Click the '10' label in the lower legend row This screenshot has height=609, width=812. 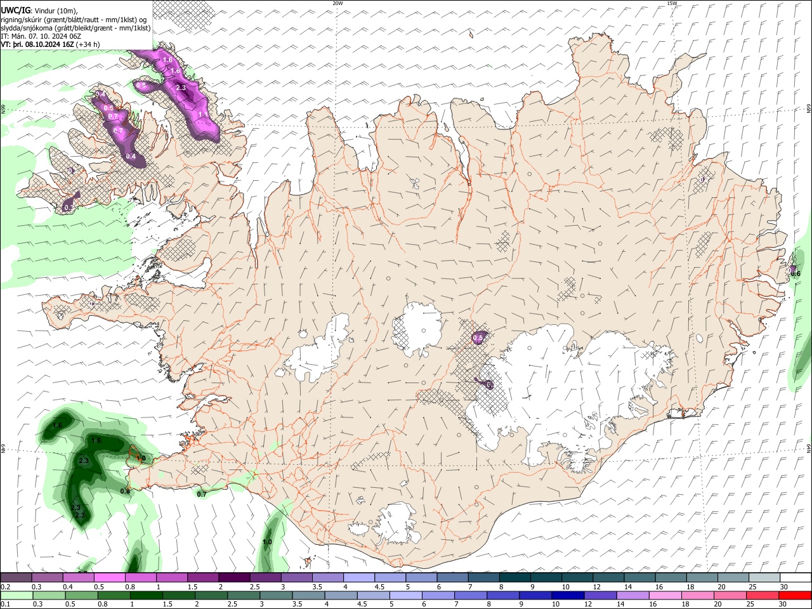pos(556,604)
